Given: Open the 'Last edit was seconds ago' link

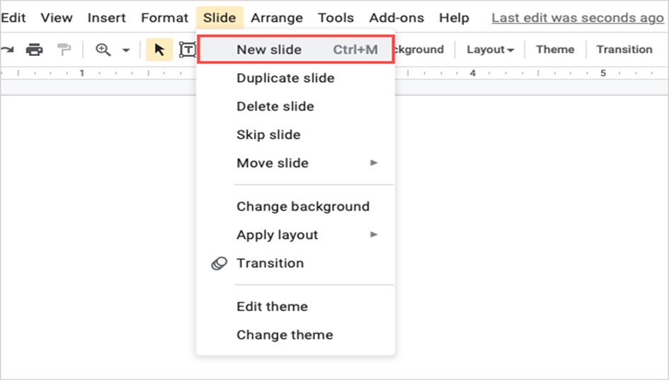Looking at the screenshot, I should point(577,18).
